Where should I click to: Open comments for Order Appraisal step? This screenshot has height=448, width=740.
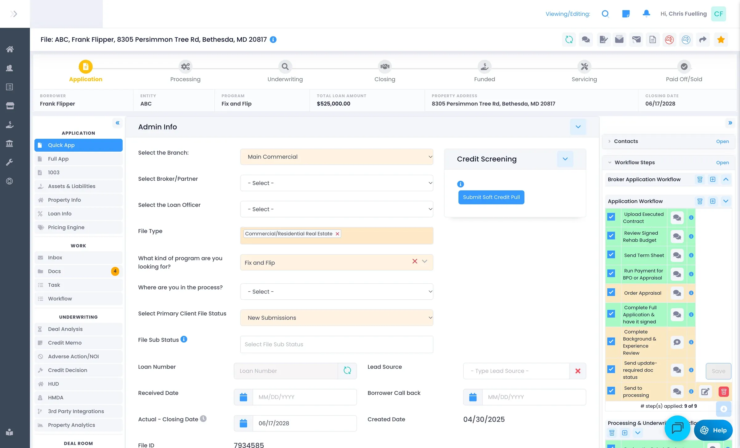pos(677,293)
